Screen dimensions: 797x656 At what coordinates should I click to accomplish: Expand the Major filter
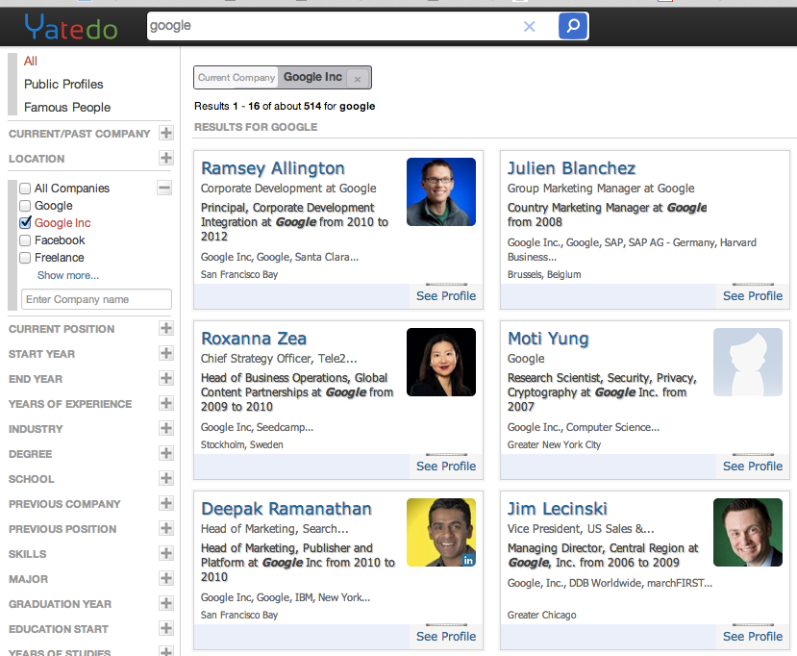pos(165,578)
